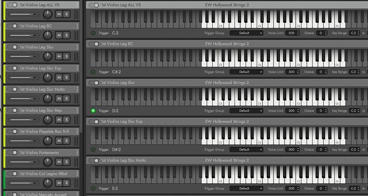
Task: Click volume slider of 1st Violins Leg Slur Molto
Action: coord(24,98)
